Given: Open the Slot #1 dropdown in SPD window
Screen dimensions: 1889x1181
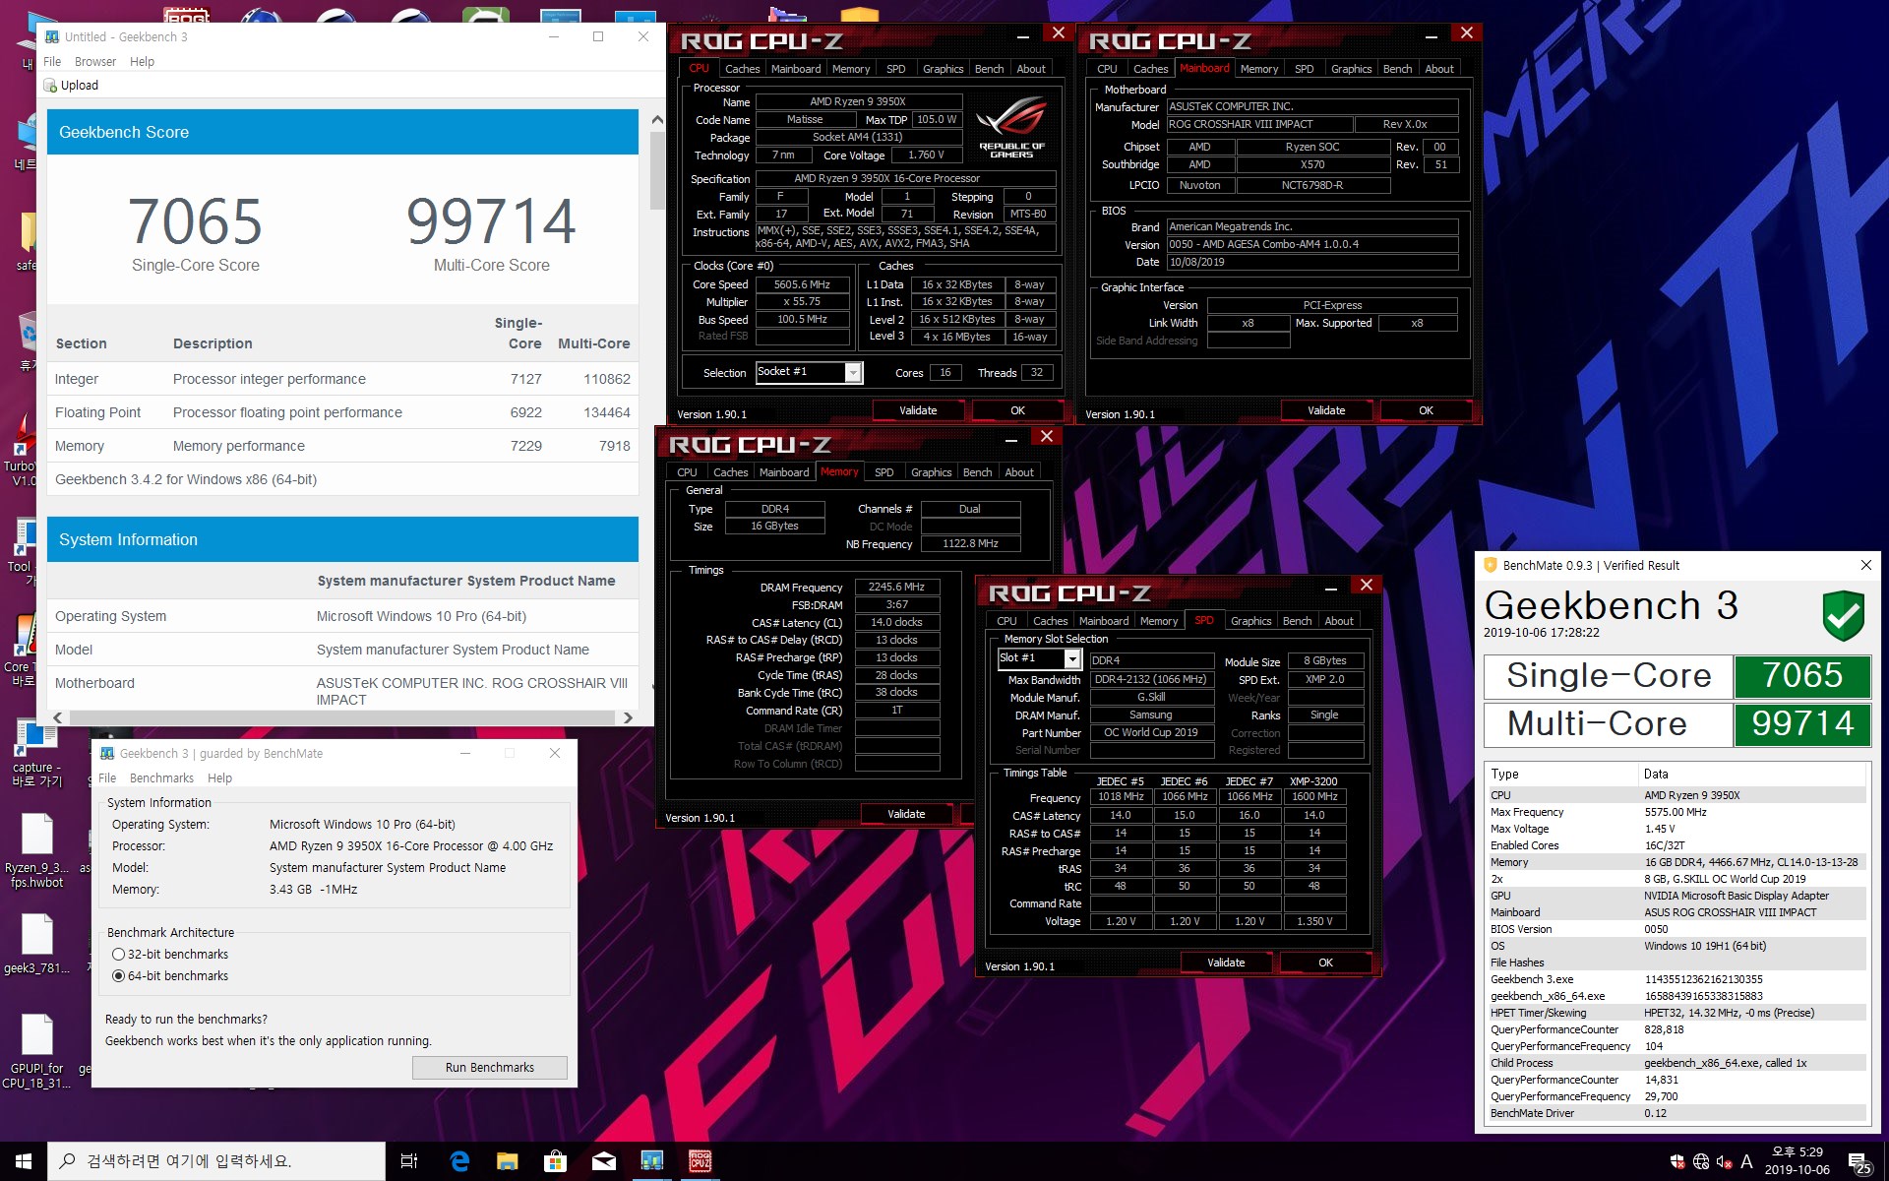Looking at the screenshot, I should (1072, 658).
